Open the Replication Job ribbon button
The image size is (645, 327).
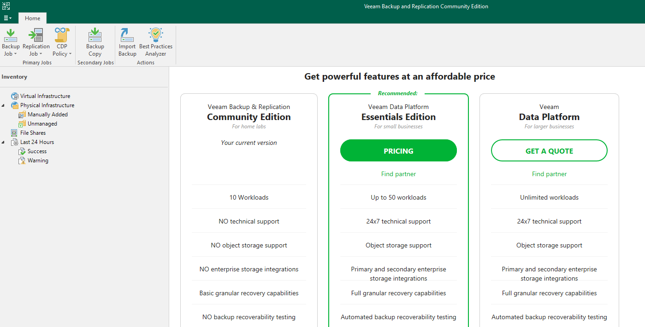[36, 42]
